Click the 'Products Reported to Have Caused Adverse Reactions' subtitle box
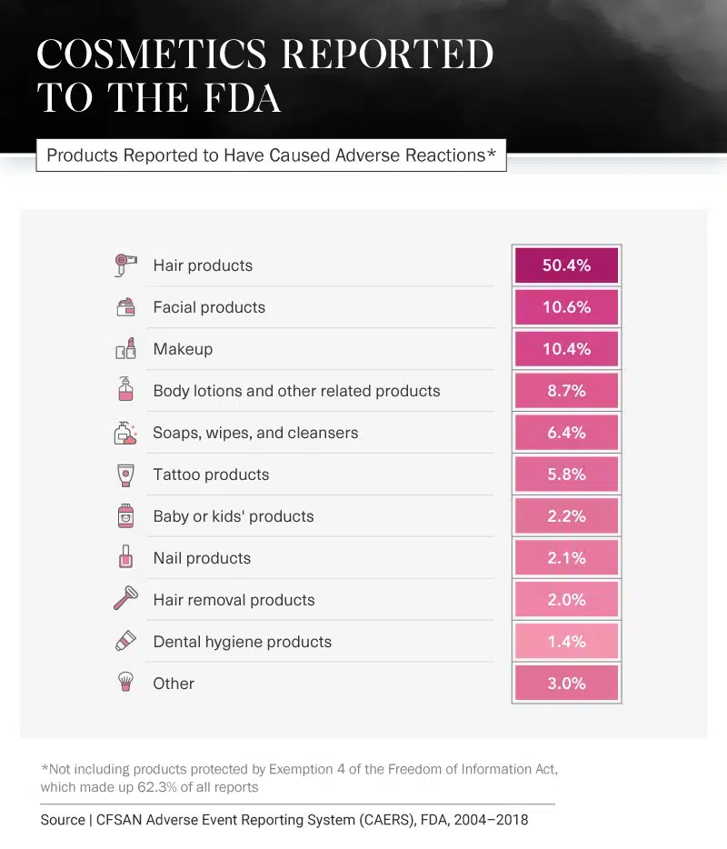 [x=271, y=155]
